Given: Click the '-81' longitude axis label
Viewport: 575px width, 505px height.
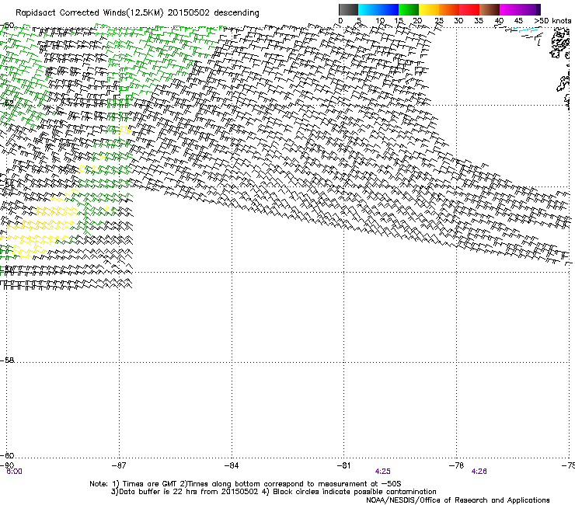Looking at the screenshot, I should click(x=343, y=465).
